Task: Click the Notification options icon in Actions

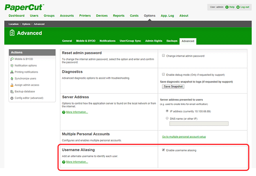Action: [12, 66]
